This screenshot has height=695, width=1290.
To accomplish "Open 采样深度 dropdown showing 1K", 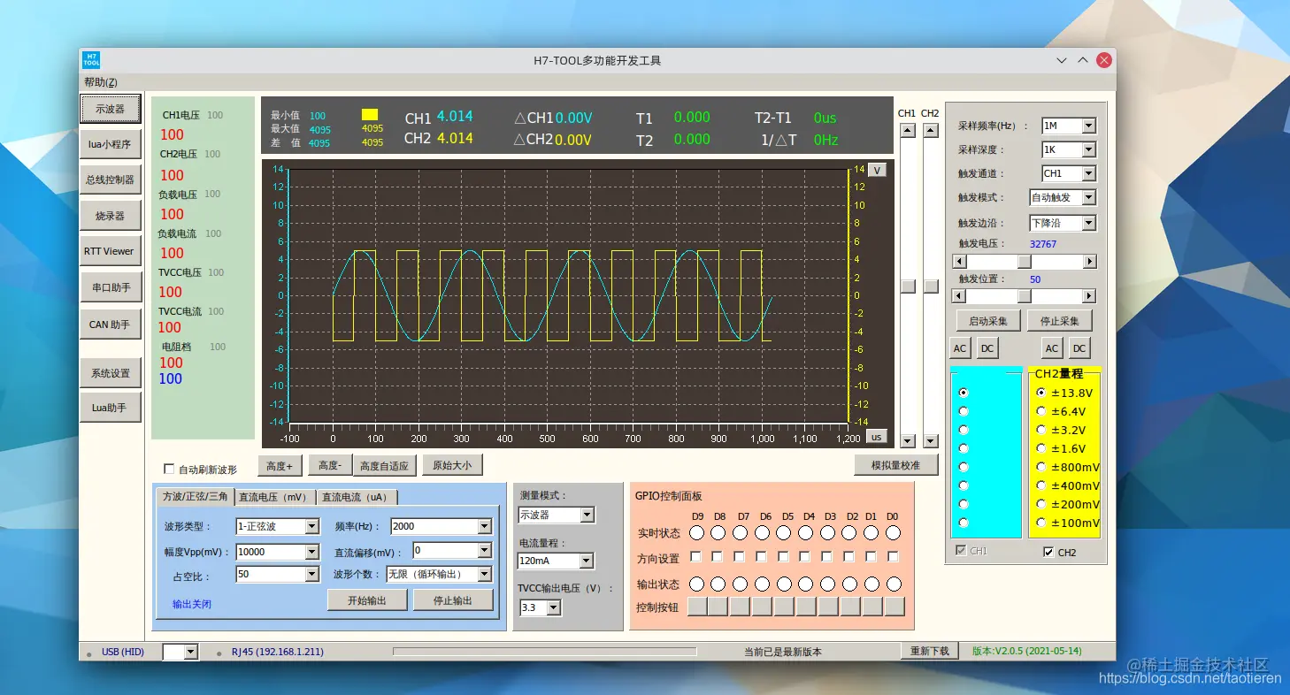I will click(x=1089, y=150).
